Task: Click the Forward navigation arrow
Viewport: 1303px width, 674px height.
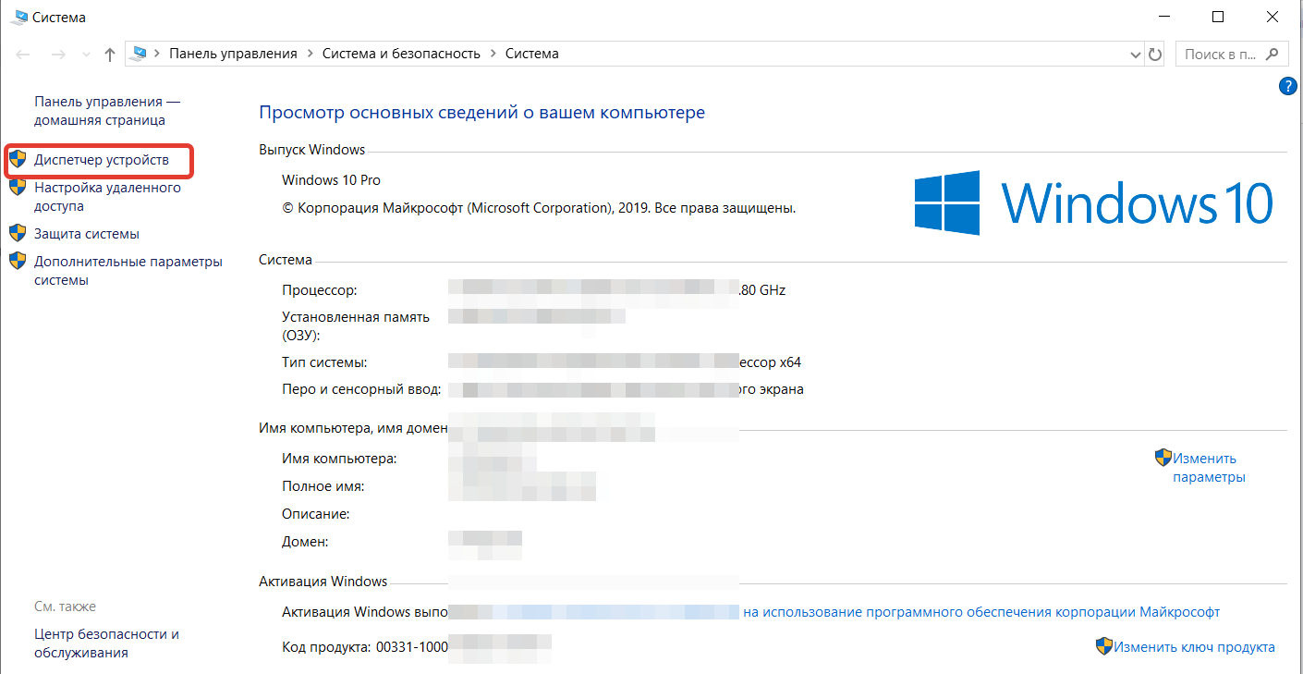Action: (x=58, y=54)
